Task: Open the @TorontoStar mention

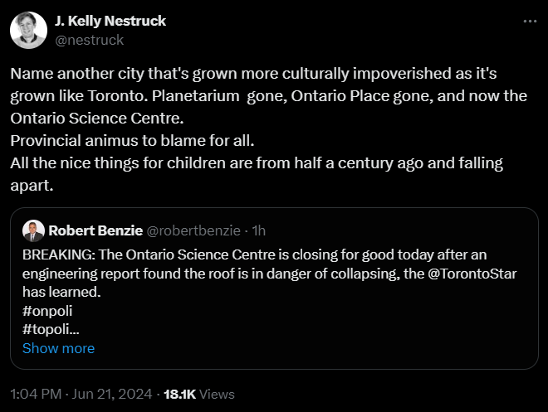Action: click(x=473, y=274)
